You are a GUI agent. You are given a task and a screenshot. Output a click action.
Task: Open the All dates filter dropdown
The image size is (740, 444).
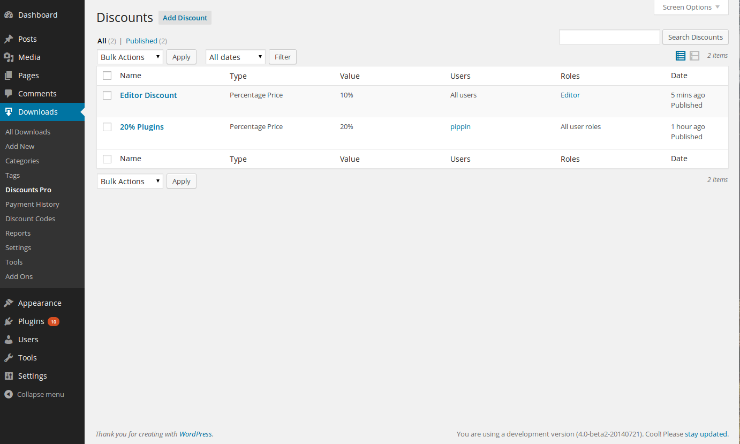click(235, 57)
